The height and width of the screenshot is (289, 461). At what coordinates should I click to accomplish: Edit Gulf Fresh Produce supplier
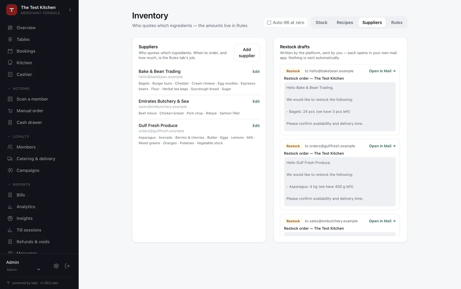(x=256, y=126)
